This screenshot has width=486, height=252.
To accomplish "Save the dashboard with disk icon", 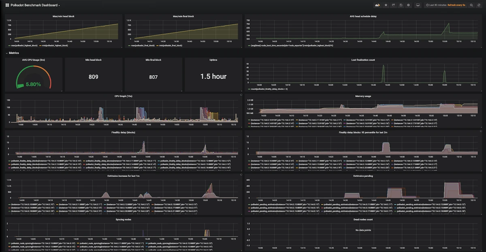I will 401,5.
